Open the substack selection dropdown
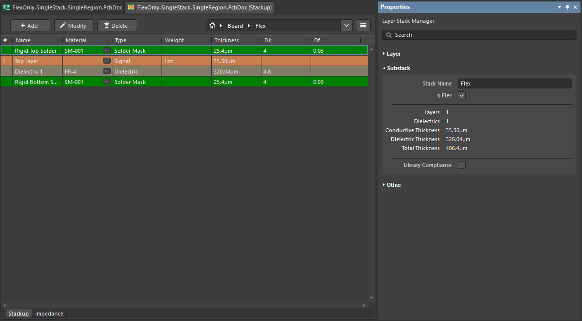 (346, 26)
